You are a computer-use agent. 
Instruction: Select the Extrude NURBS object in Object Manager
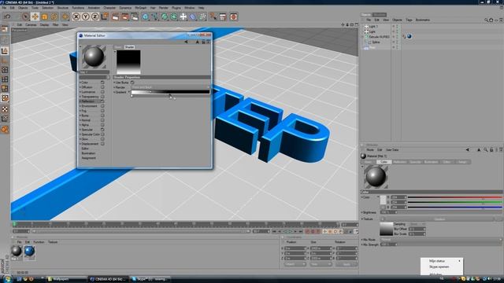pyautogui.click(x=379, y=37)
